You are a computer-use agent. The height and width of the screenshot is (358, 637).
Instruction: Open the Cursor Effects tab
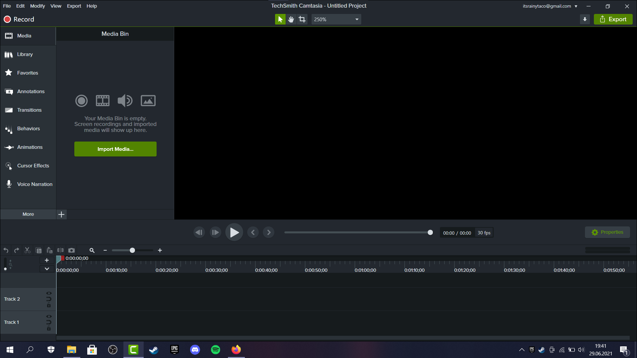click(28, 166)
